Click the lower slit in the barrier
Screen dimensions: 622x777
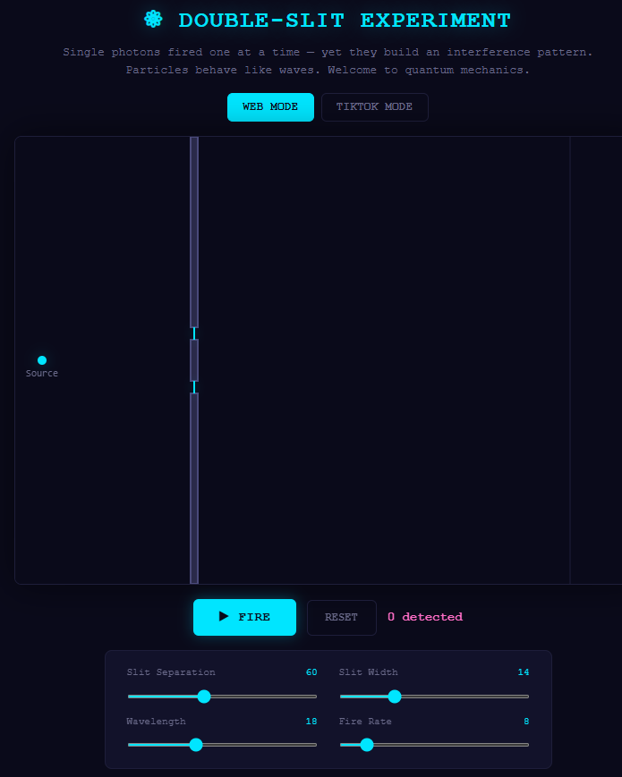194,387
